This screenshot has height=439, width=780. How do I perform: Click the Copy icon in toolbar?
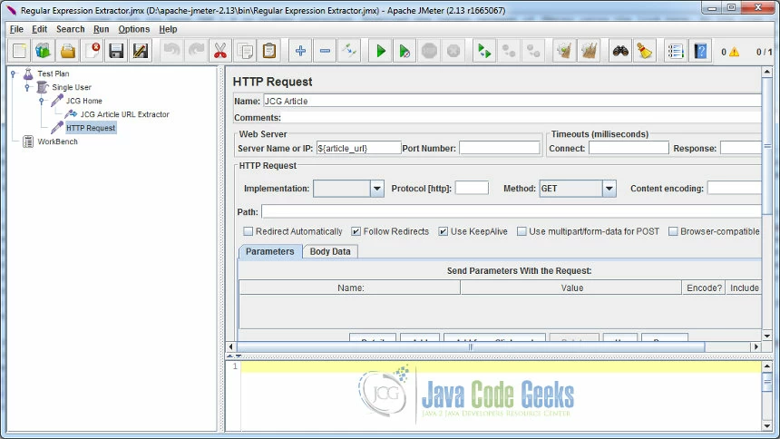(245, 51)
